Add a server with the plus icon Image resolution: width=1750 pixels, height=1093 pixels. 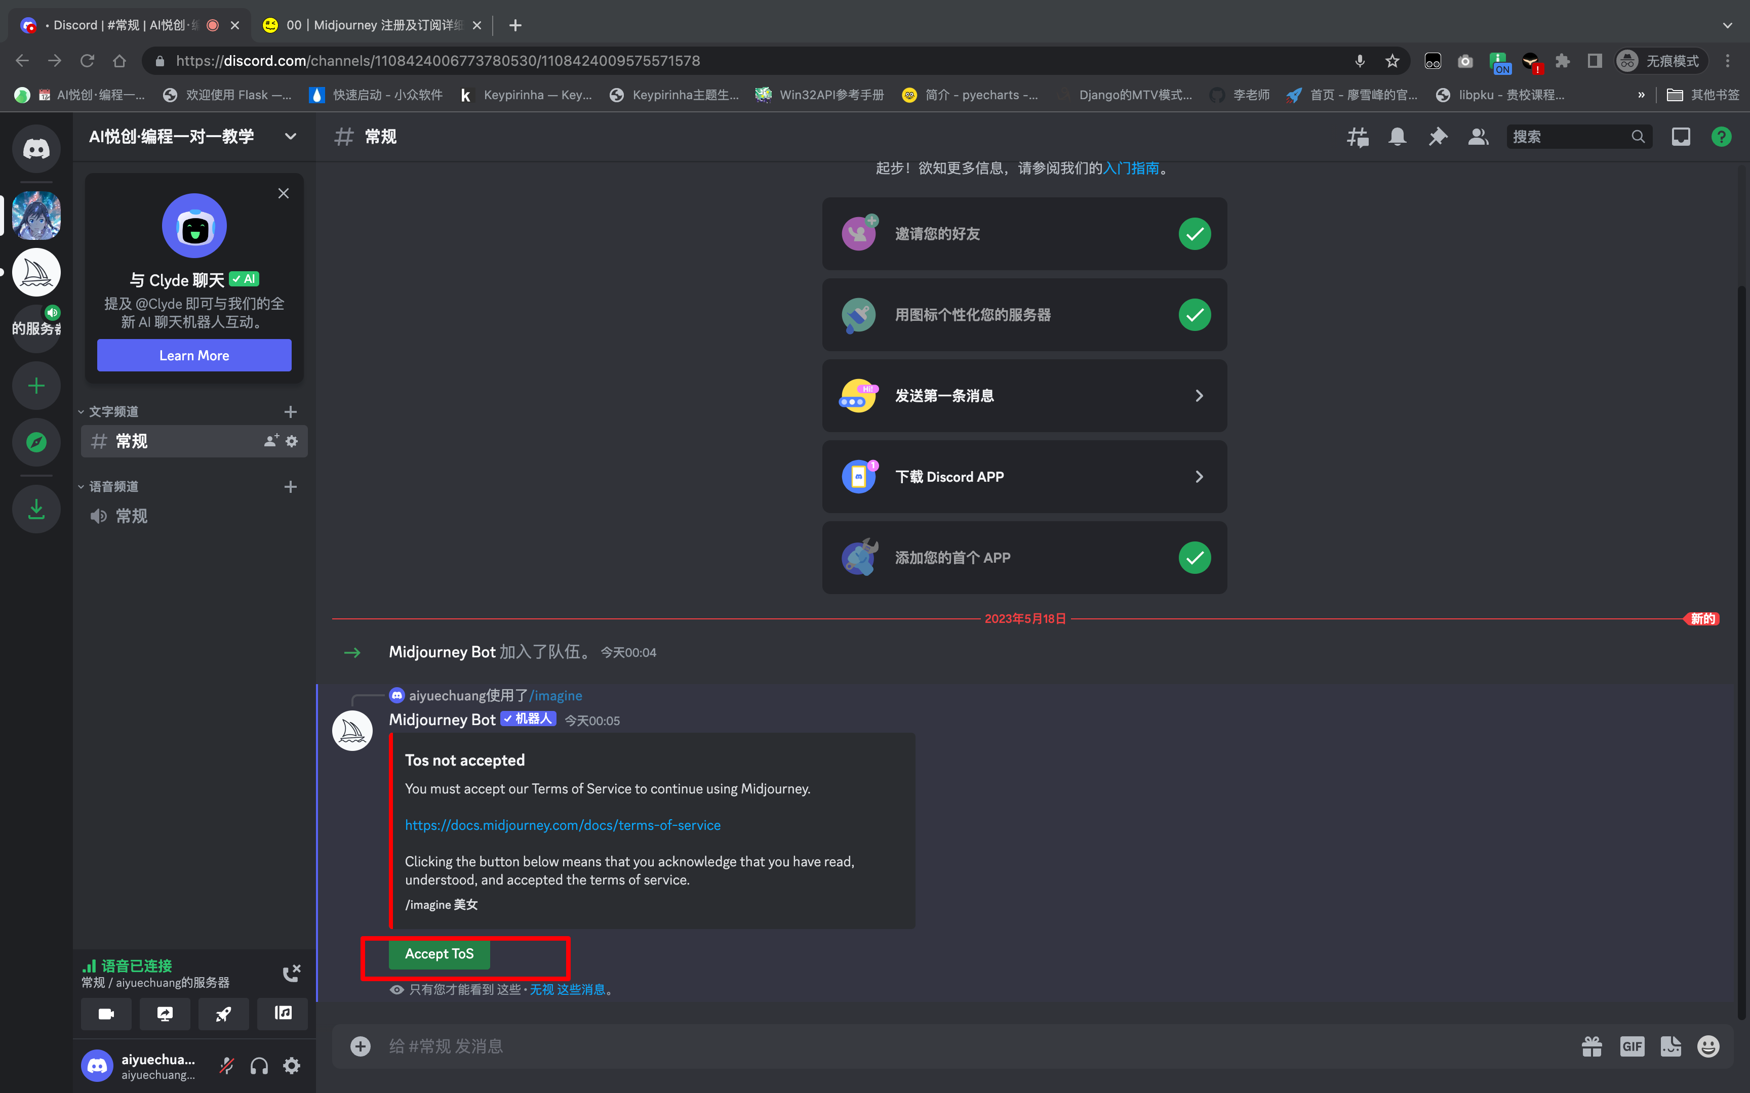(x=36, y=385)
